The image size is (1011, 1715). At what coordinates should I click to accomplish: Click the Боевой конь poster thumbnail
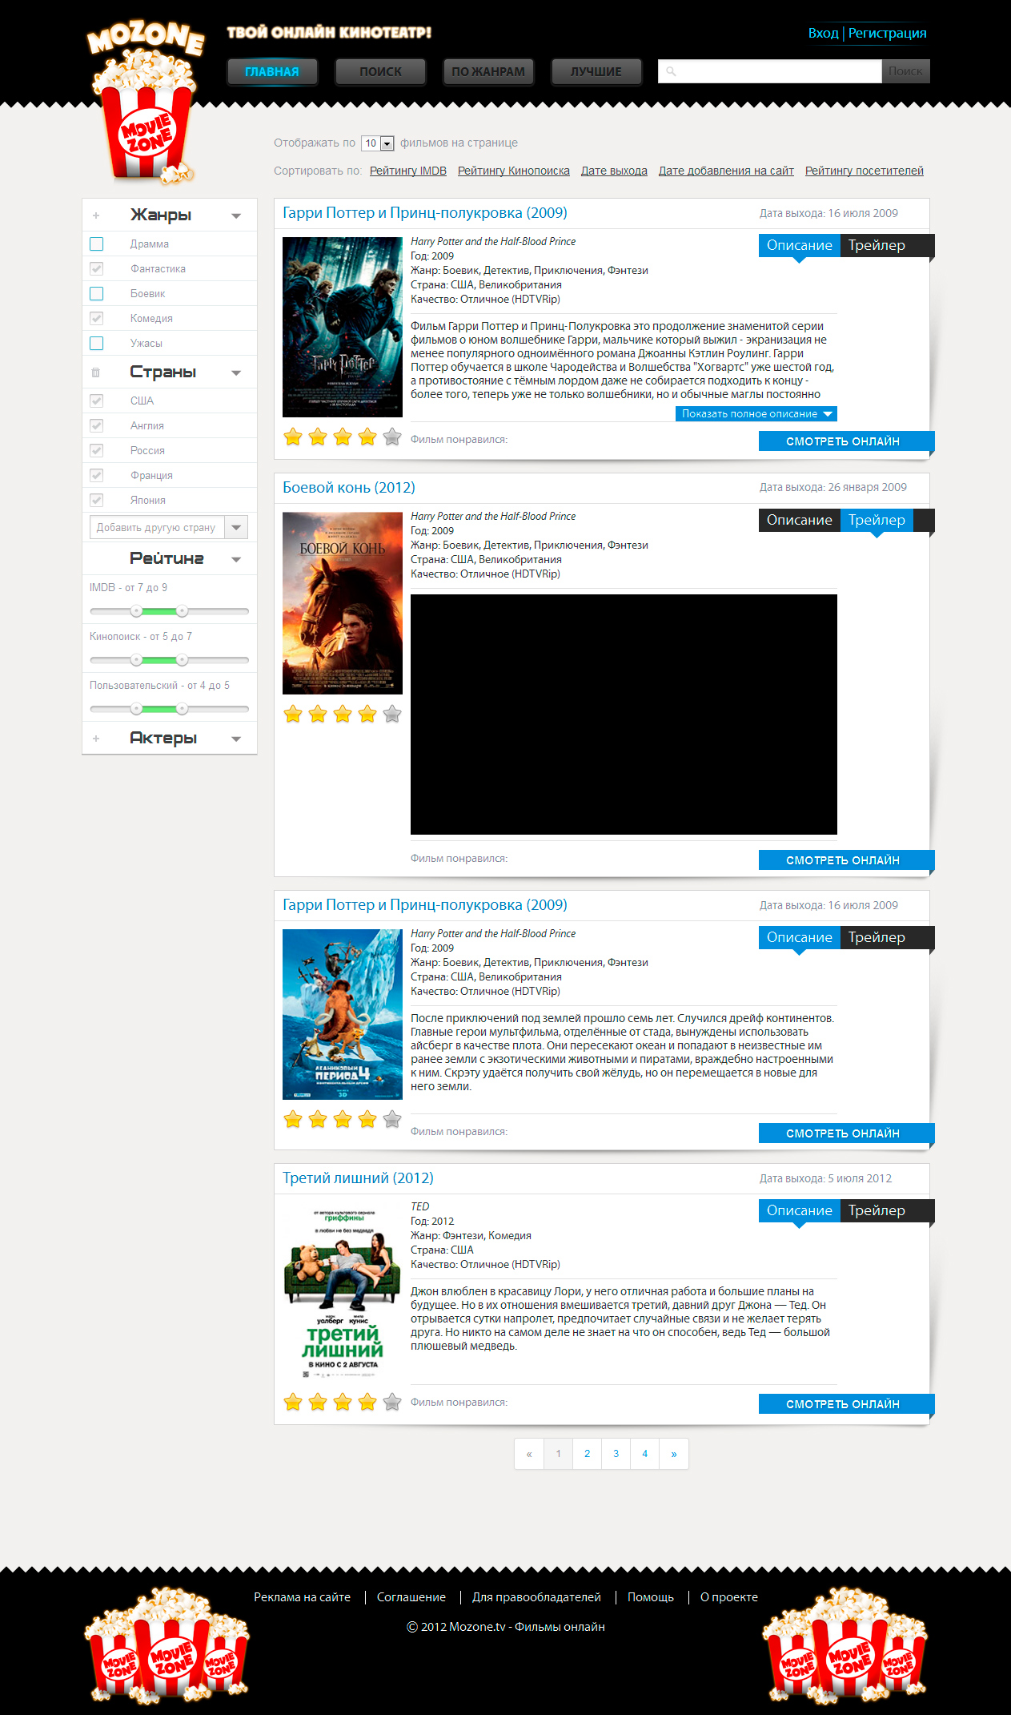pos(343,603)
